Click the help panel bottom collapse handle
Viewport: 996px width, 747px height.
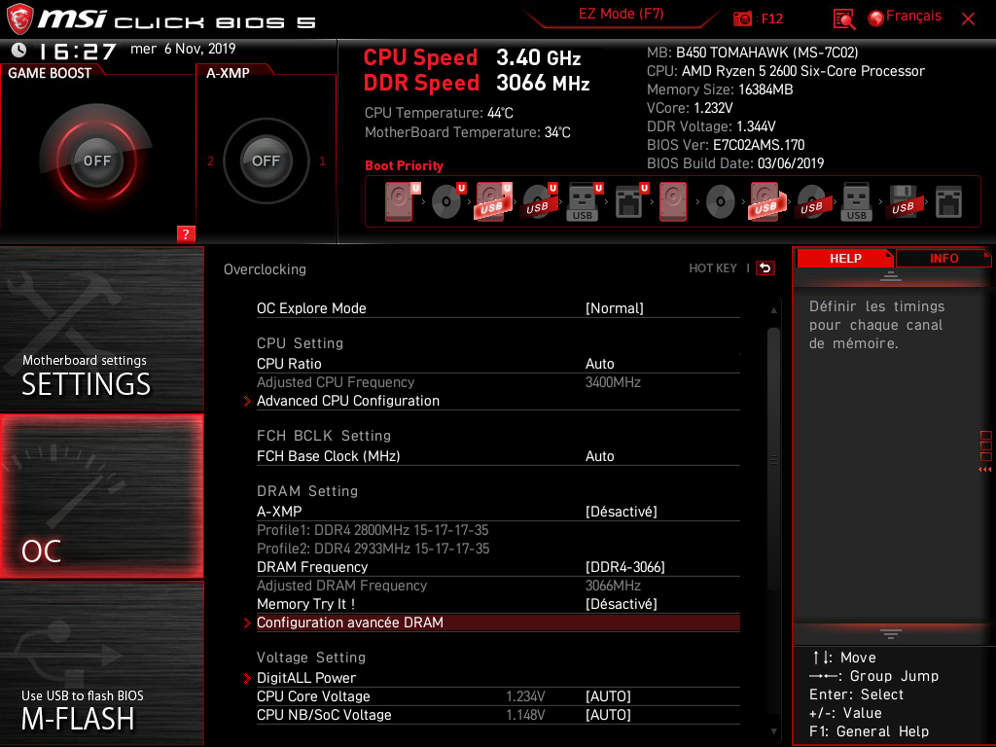890,633
